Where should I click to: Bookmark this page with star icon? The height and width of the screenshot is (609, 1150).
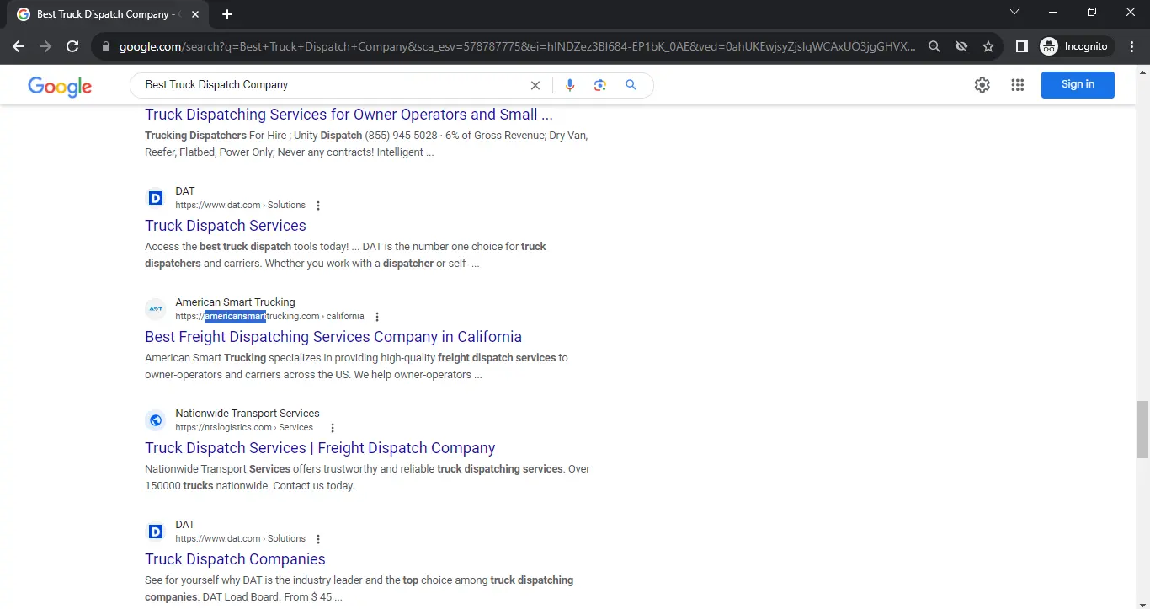point(988,46)
